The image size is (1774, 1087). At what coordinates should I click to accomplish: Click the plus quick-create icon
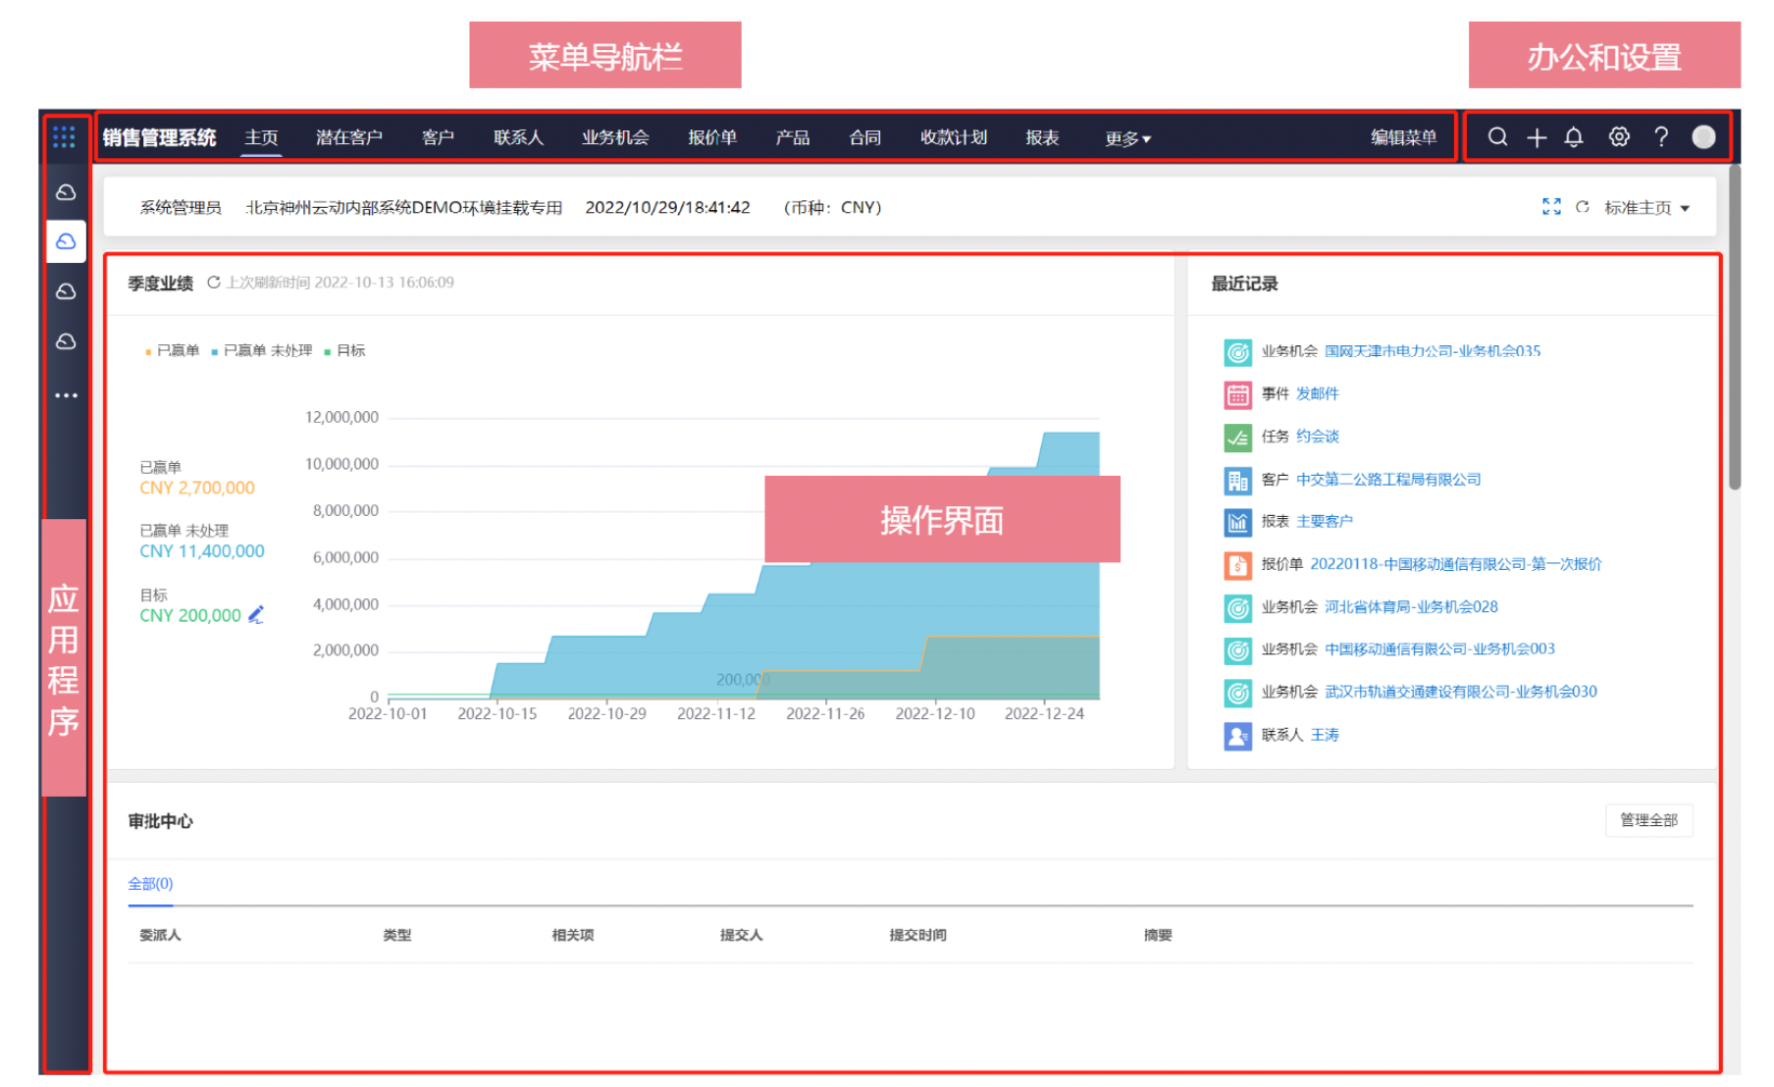click(1537, 138)
